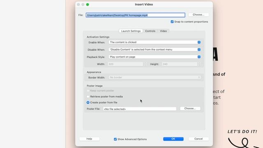Toggle Show Advanced Options checkbox

click(115, 139)
